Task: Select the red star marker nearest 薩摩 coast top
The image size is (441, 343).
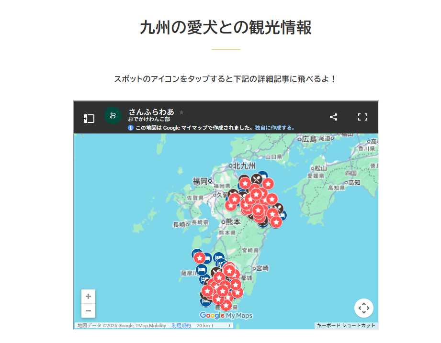Action: click(x=200, y=258)
